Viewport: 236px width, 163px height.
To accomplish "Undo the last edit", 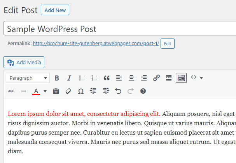I will coord(118,91).
